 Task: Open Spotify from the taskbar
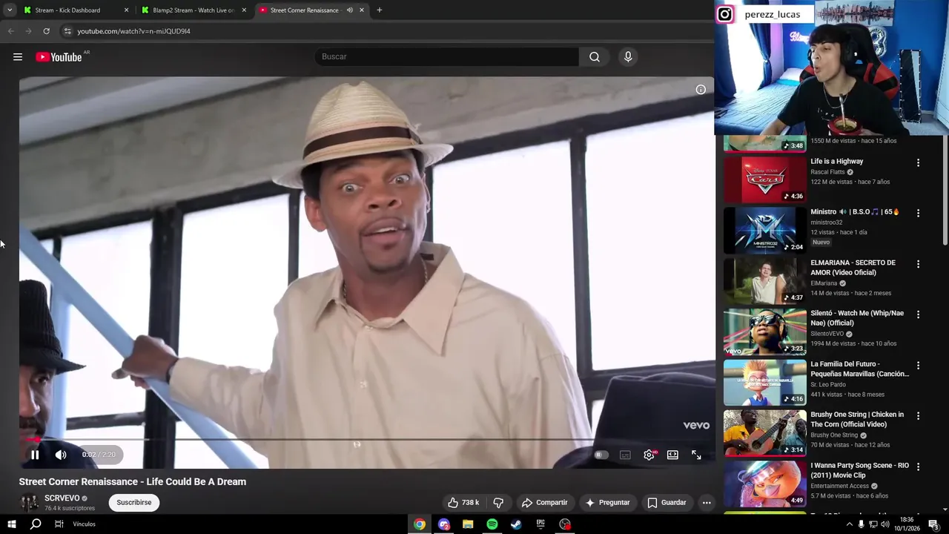pyautogui.click(x=492, y=524)
